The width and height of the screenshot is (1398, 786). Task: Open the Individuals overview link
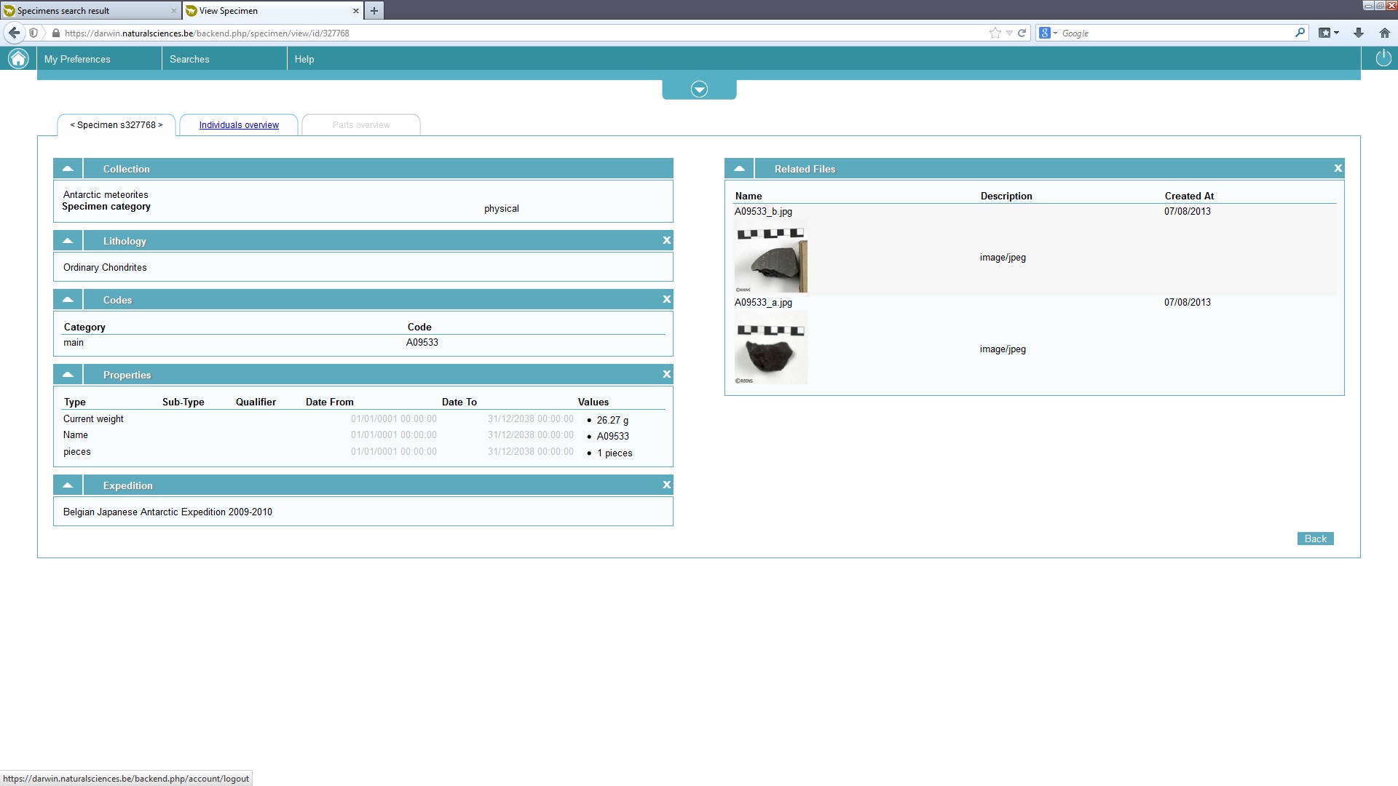coord(239,125)
